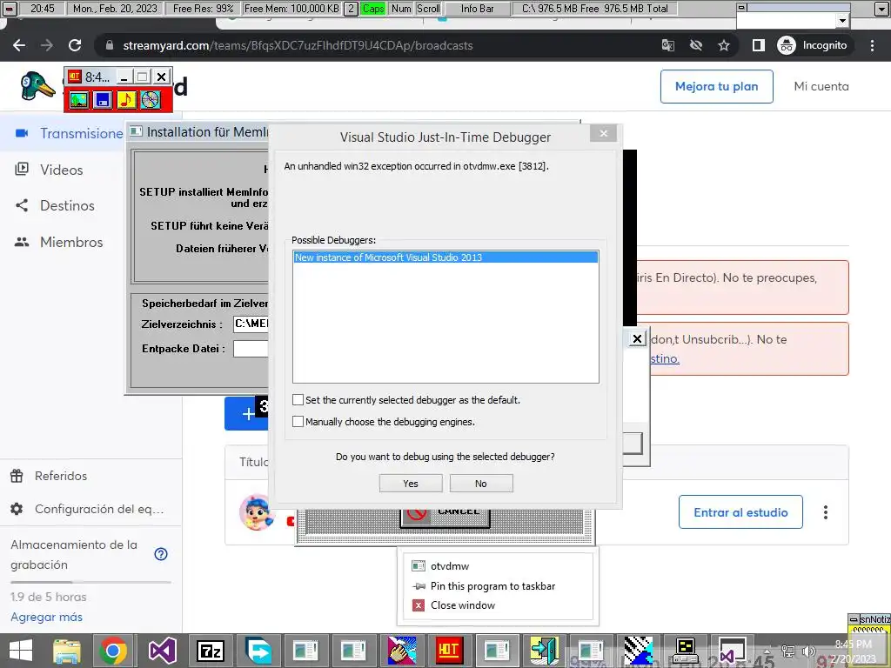Click the network icon in system tray
This screenshot has width=891, height=668.
coord(788,651)
